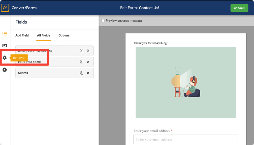The height and width of the screenshot is (145, 254).
Task: Toggle Preview success message checkbox
Action: [103, 21]
